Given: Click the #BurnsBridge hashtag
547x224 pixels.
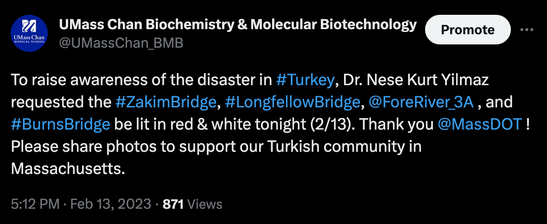Looking at the screenshot, I should (x=60, y=124).
